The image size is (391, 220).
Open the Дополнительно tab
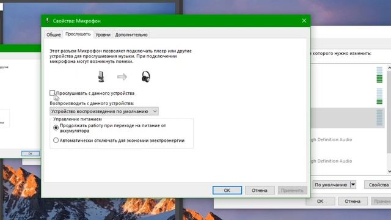point(131,35)
